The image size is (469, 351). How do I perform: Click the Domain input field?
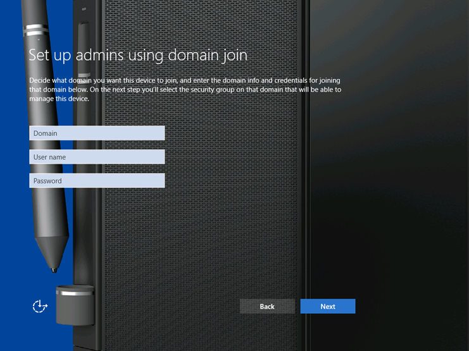coord(97,133)
